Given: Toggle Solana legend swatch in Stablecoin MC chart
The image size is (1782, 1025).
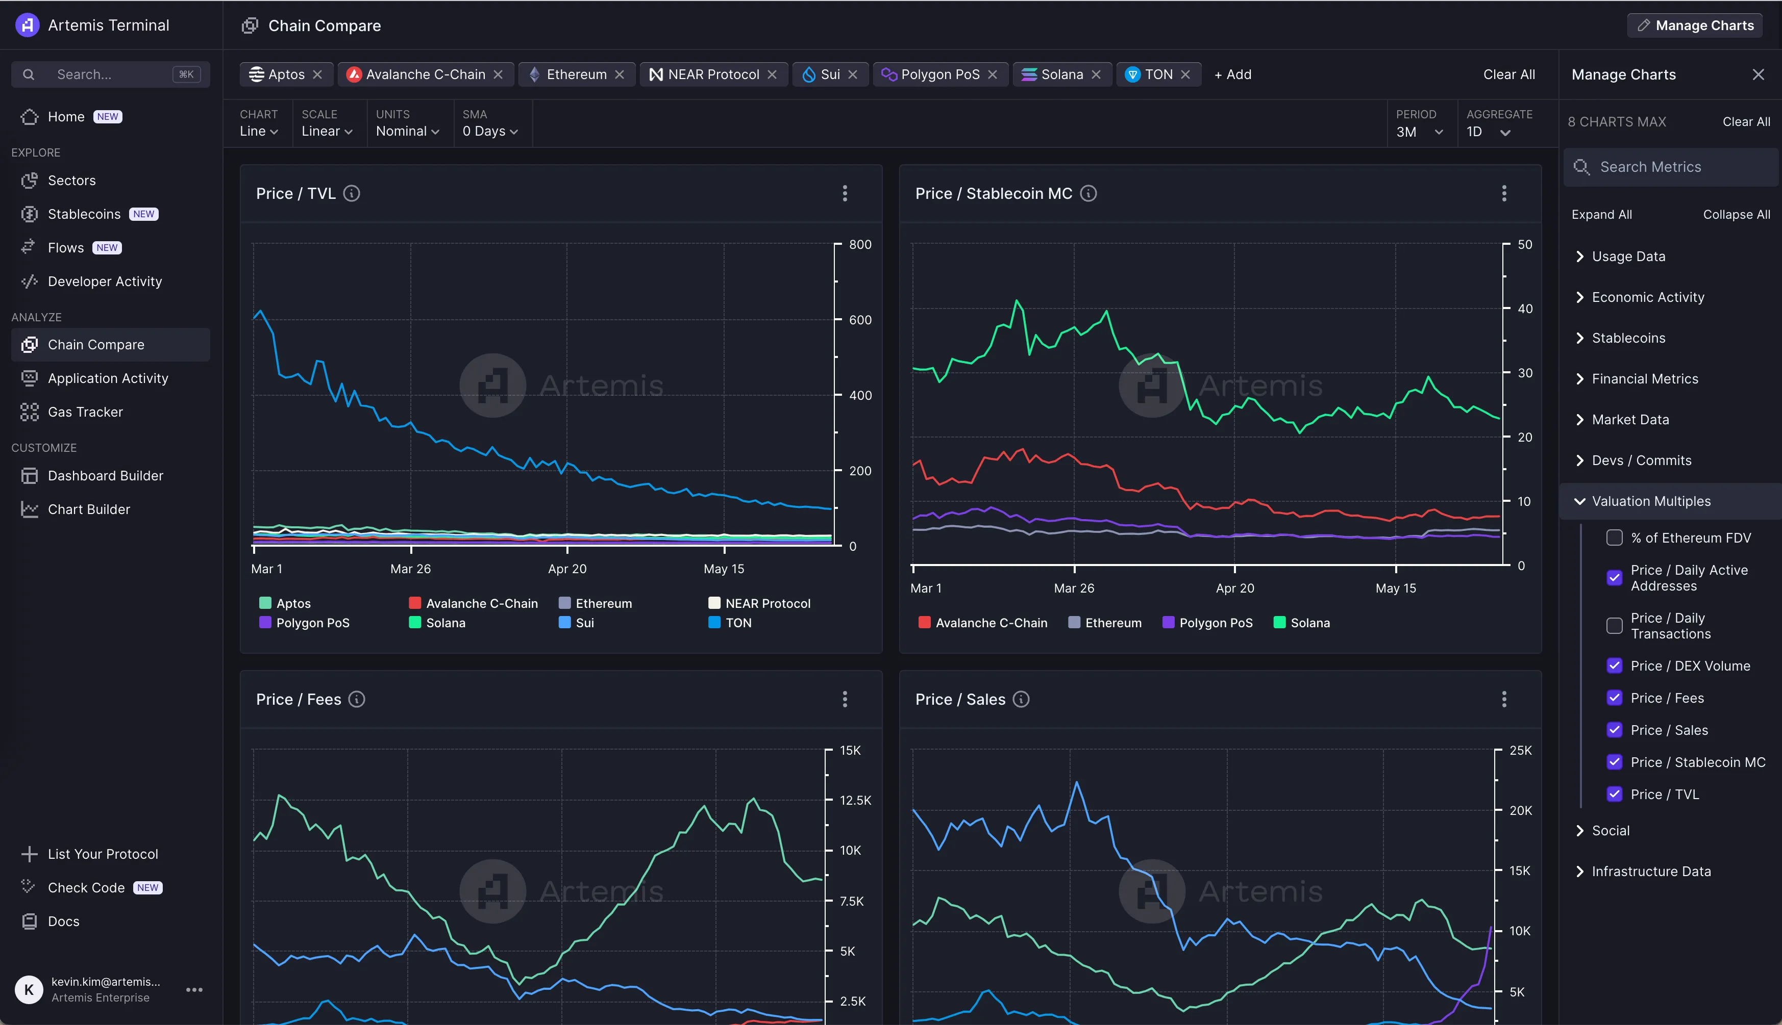Looking at the screenshot, I should coord(1280,622).
